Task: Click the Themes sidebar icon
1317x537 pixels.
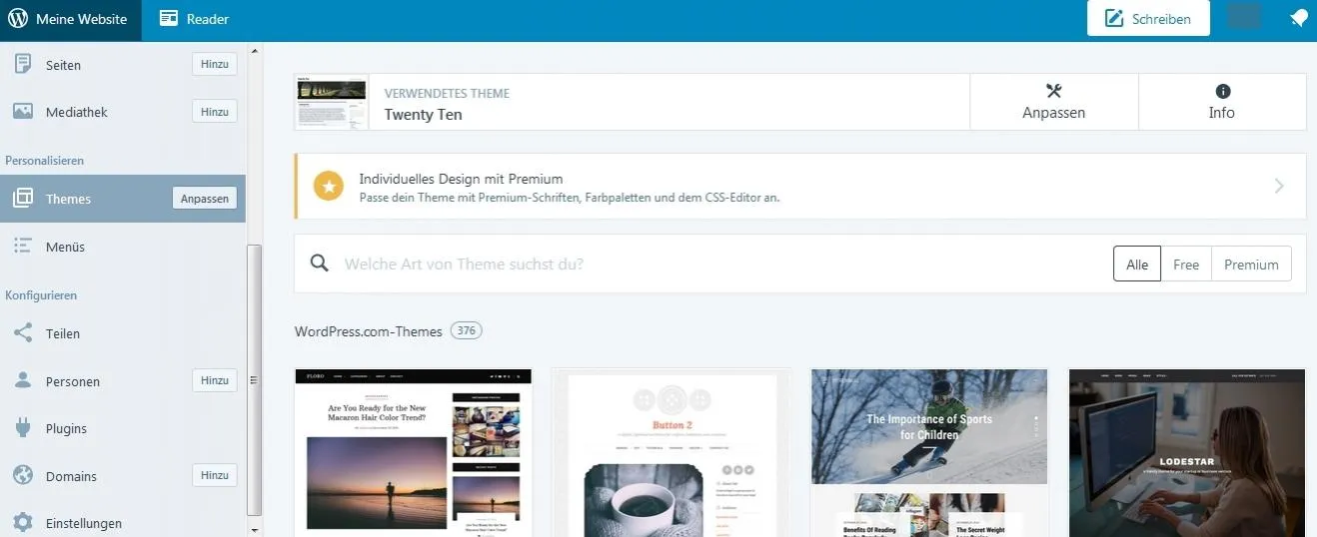Action: [x=23, y=198]
